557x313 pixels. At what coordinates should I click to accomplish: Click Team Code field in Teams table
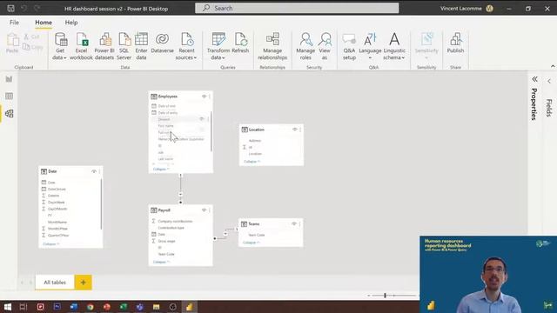257,235
